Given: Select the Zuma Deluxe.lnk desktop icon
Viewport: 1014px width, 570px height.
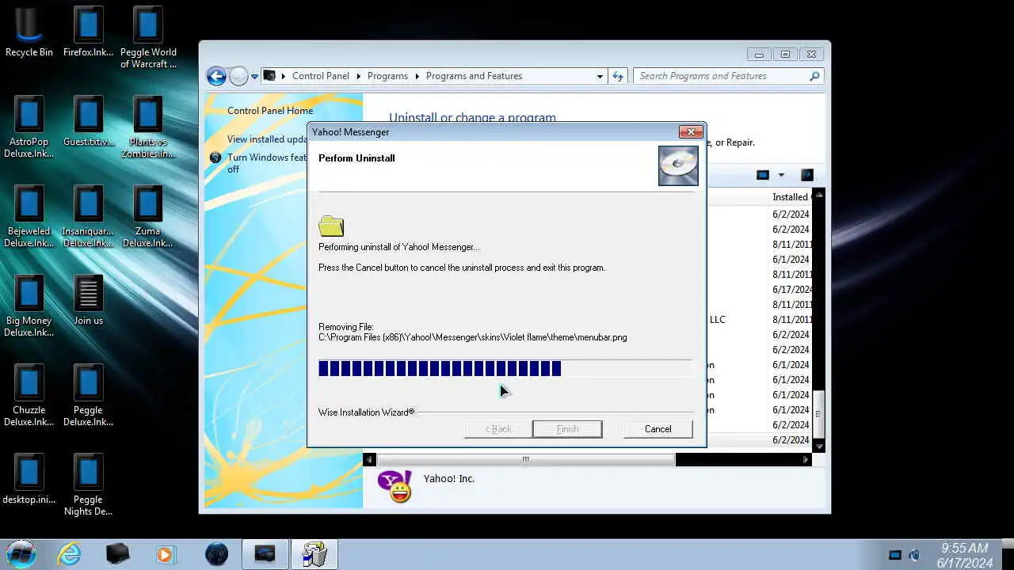Looking at the screenshot, I should (148, 216).
